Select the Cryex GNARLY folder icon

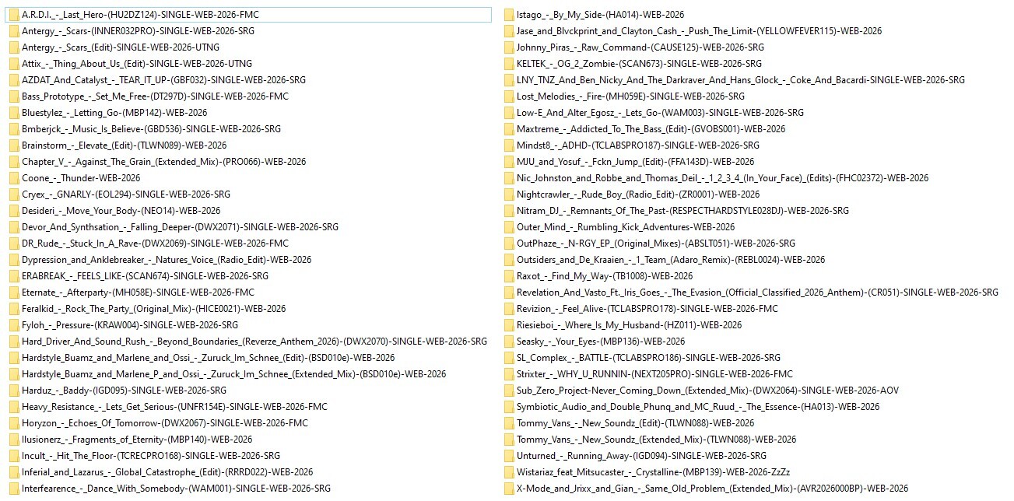click(13, 194)
